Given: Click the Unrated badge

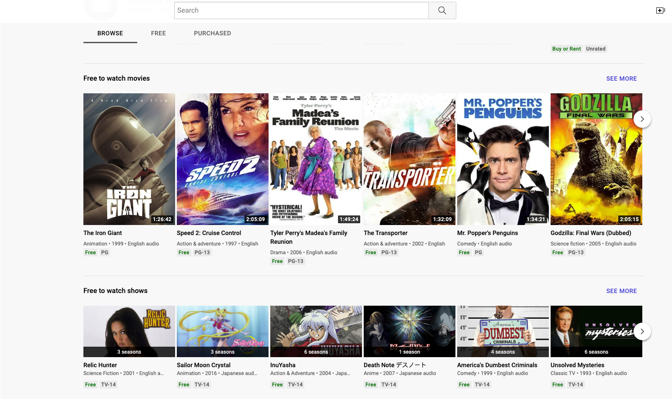Looking at the screenshot, I should click(596, 49).
